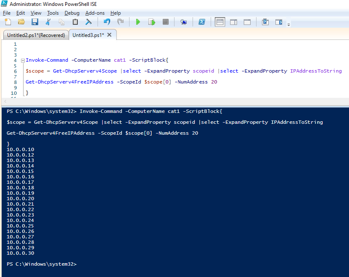Show Script Pane Top layout icon
Screen dimensions: 349x277
220,22
